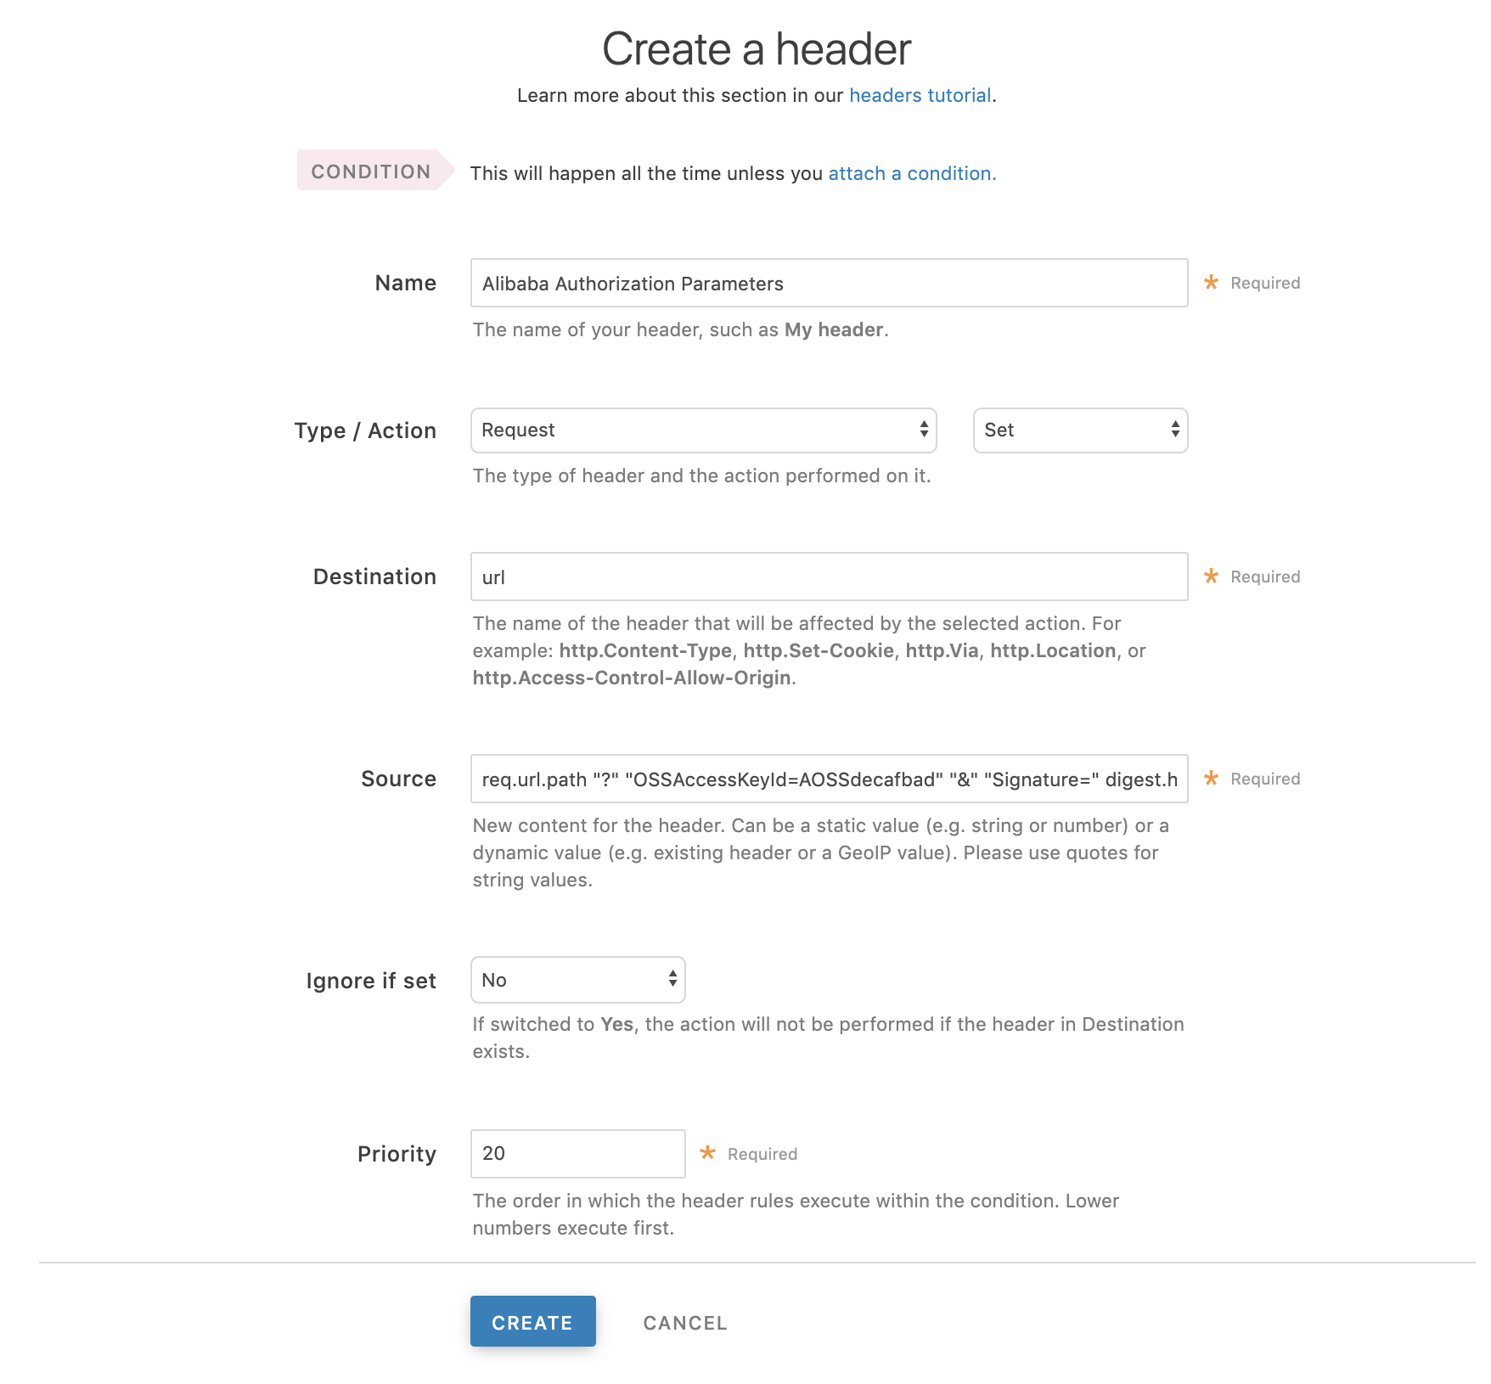
Task: Click the Required asterisk next to Priority
Action: click(x=707, y=1153)
